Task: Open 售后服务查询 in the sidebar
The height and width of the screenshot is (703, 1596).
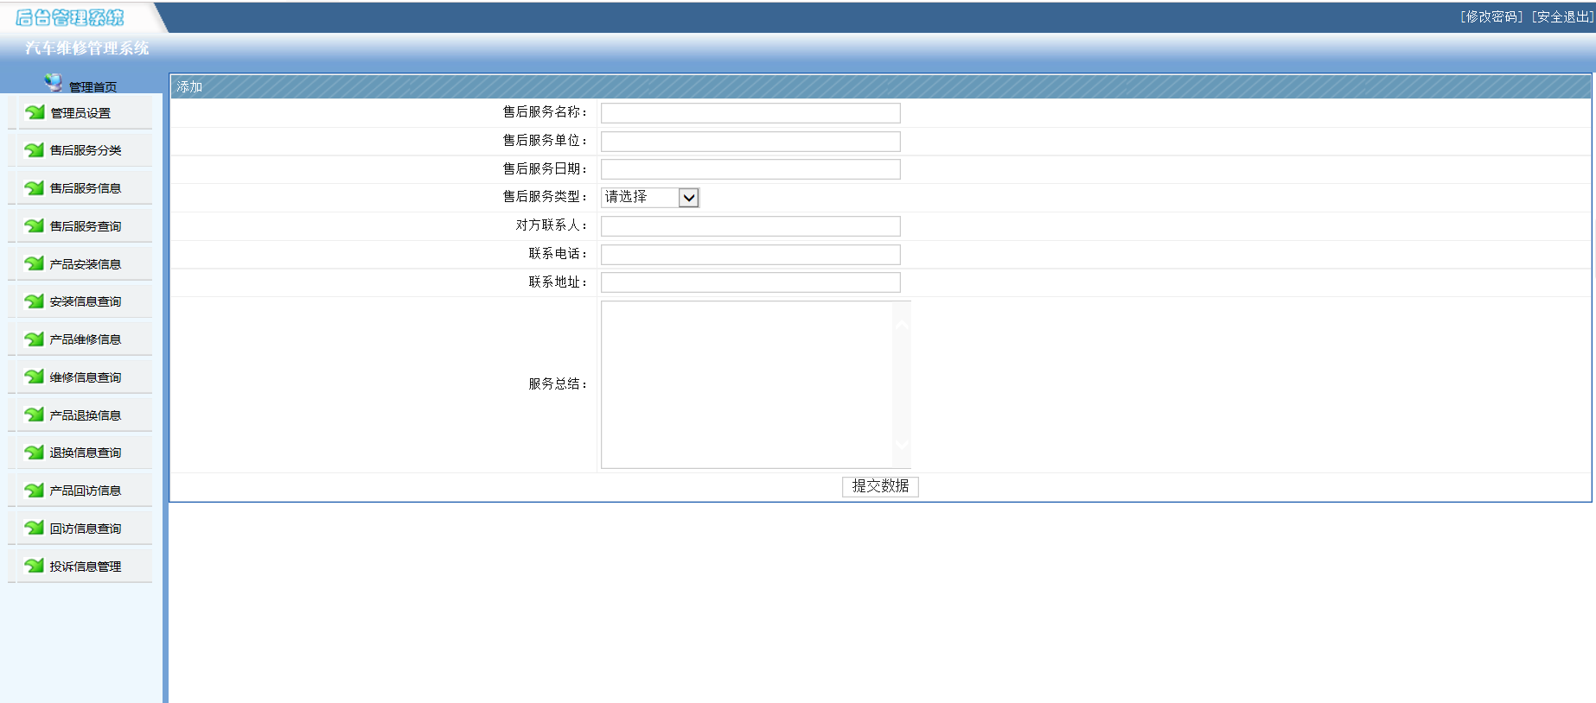Action: (86, 226)
